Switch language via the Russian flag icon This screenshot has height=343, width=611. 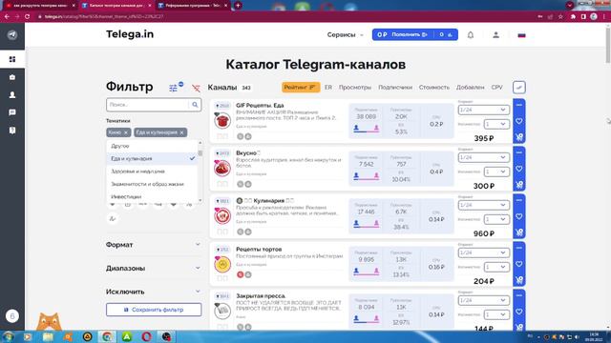[521, 35]
